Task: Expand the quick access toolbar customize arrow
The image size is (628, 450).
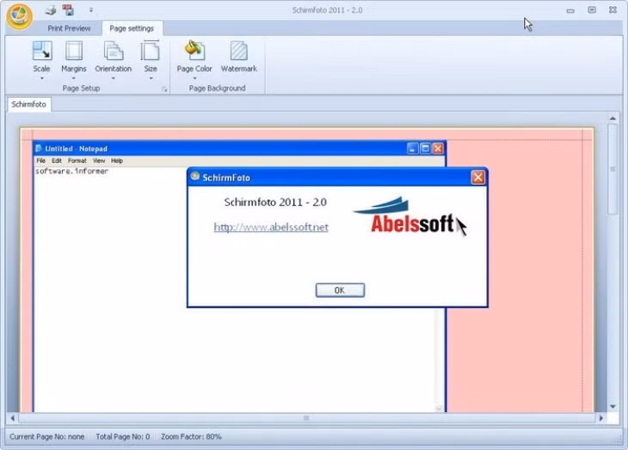Action: click(91, 11)
